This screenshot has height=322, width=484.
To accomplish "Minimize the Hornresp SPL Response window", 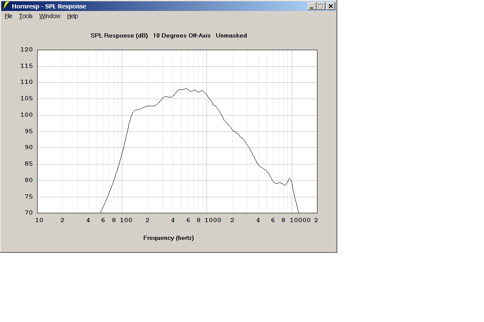I will [312, 6].
